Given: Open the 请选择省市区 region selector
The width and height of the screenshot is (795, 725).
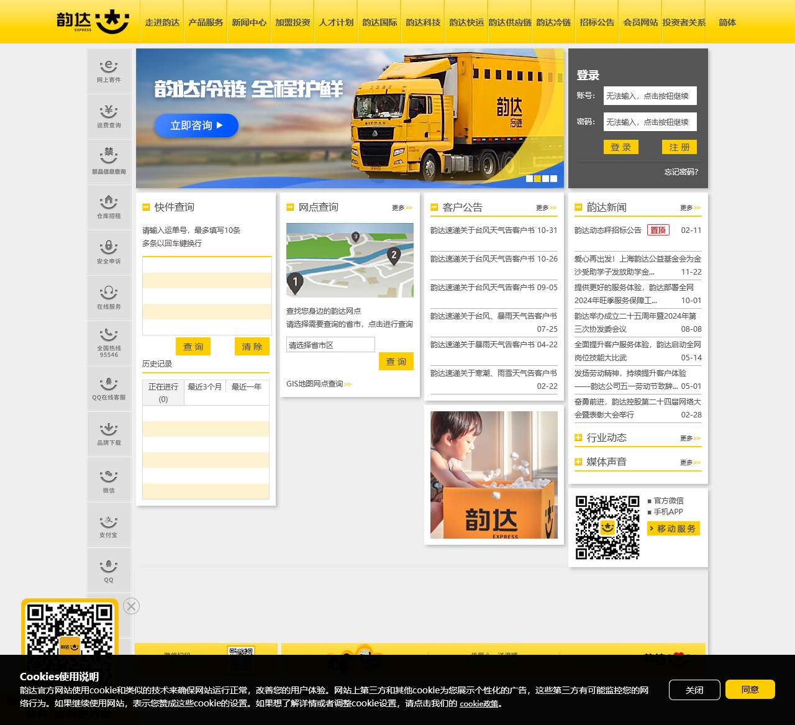Looking at the screenshot, I should pos(330,345).
